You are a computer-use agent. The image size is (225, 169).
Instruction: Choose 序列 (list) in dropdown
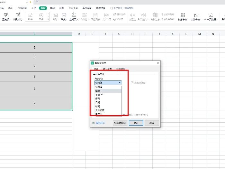108,99
